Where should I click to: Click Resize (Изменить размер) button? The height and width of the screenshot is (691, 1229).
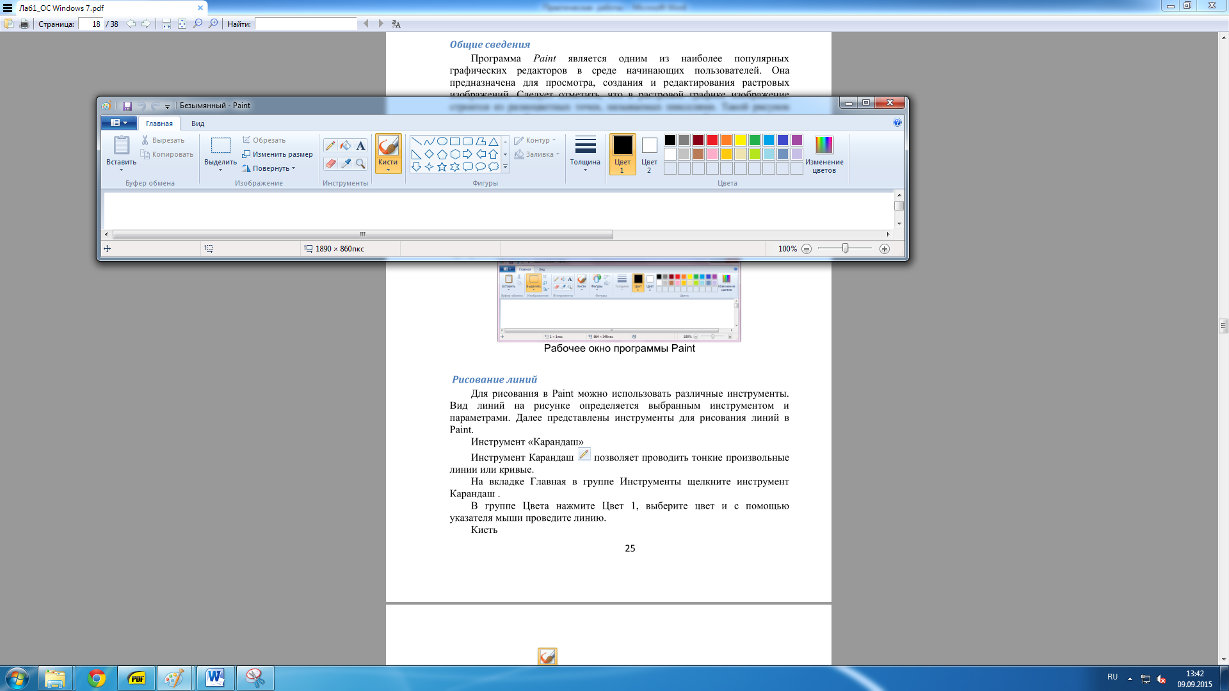[x=277, y=154]
